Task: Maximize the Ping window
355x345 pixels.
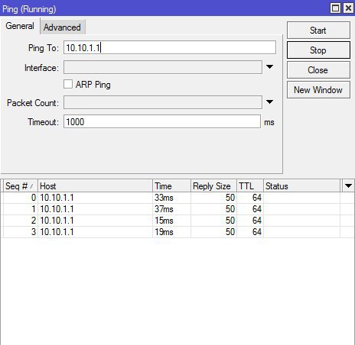Action: (x=335, y=8)
